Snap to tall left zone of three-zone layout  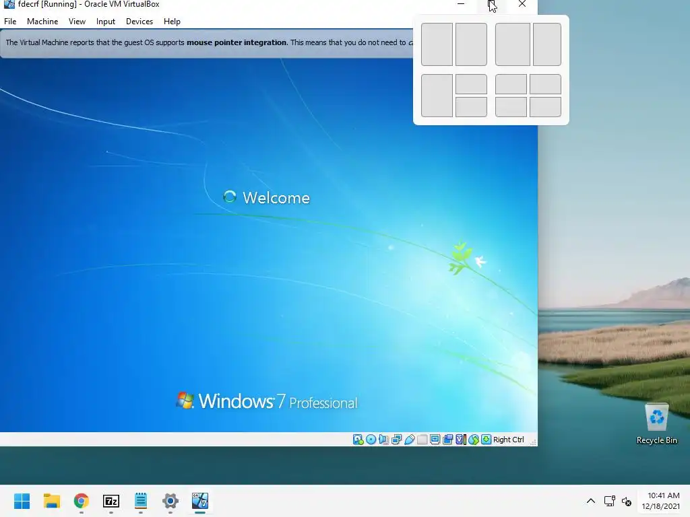437,96
